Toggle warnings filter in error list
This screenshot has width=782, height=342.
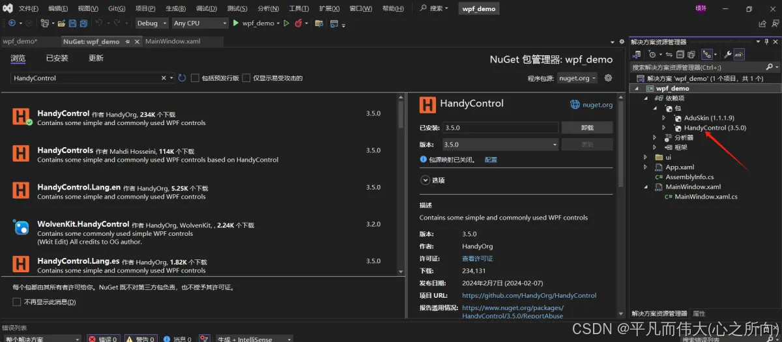pyautogui.click(x=139, y=339)
